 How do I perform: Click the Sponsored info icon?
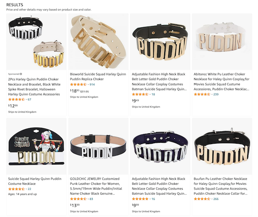coord(21,74)
